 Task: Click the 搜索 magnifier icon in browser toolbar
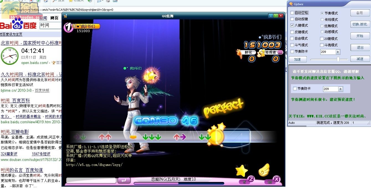pos(55,1)
